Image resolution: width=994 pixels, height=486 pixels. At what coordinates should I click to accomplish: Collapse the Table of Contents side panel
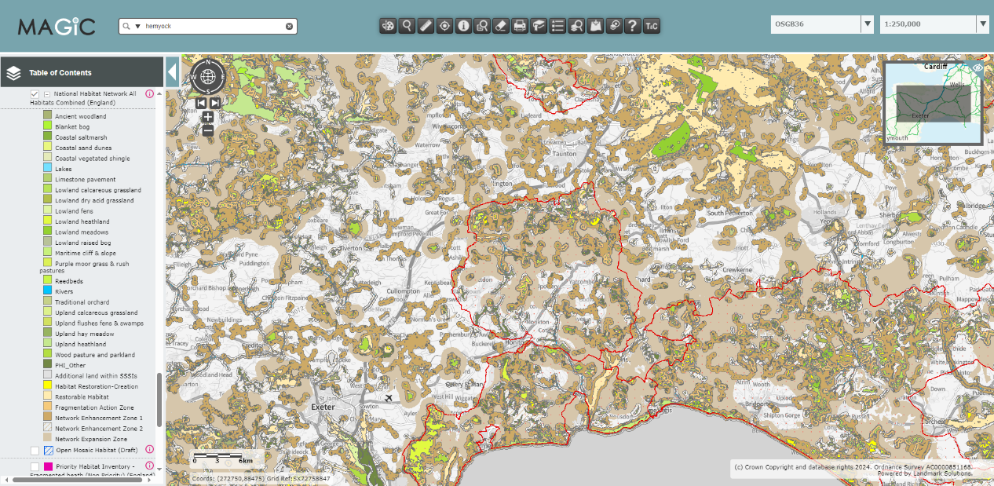point(173,73)
